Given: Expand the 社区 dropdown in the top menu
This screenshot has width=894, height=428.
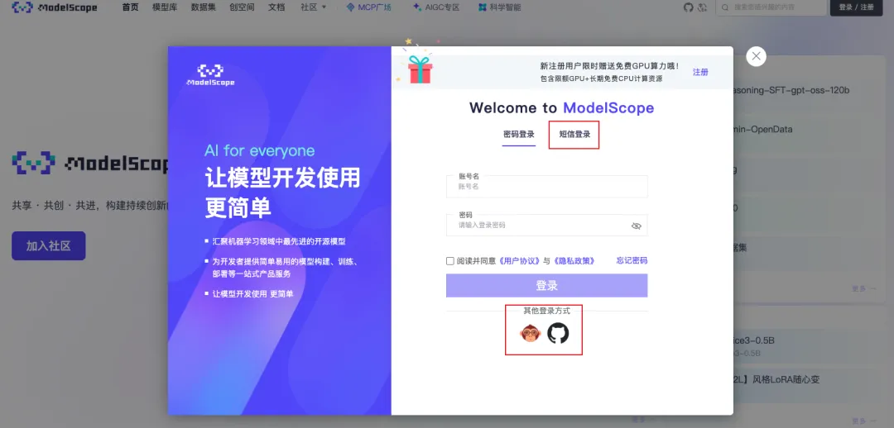Looking at the screenshot, I should [x=313, y=7].
